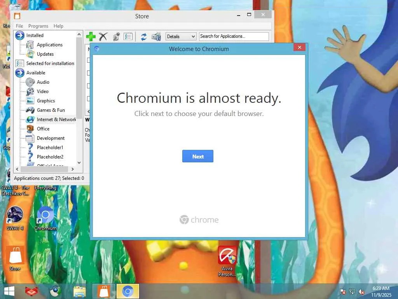Click the green plus install icon
The height and width of the screenshot is (299, 398).
[91, 36]
